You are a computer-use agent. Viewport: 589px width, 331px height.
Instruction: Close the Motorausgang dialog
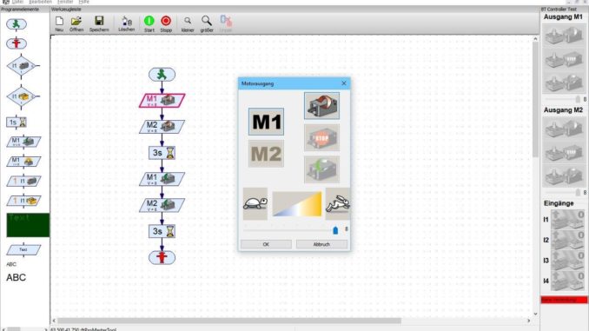click(344, 83)
